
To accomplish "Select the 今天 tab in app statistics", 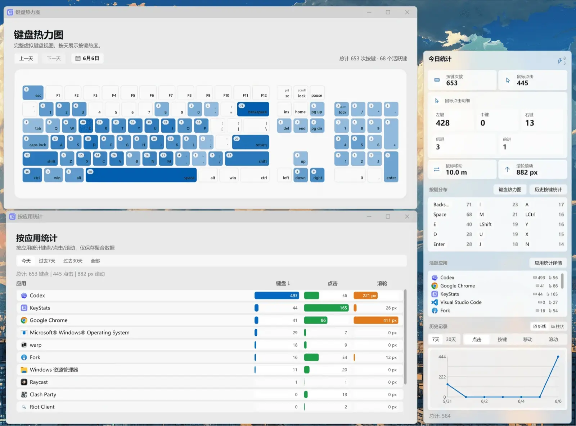I will tap(26, 261).
